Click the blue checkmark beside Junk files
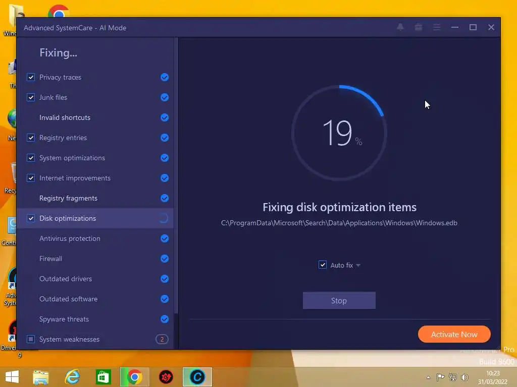This screenshot has height=387, width=517. (165, 97)
